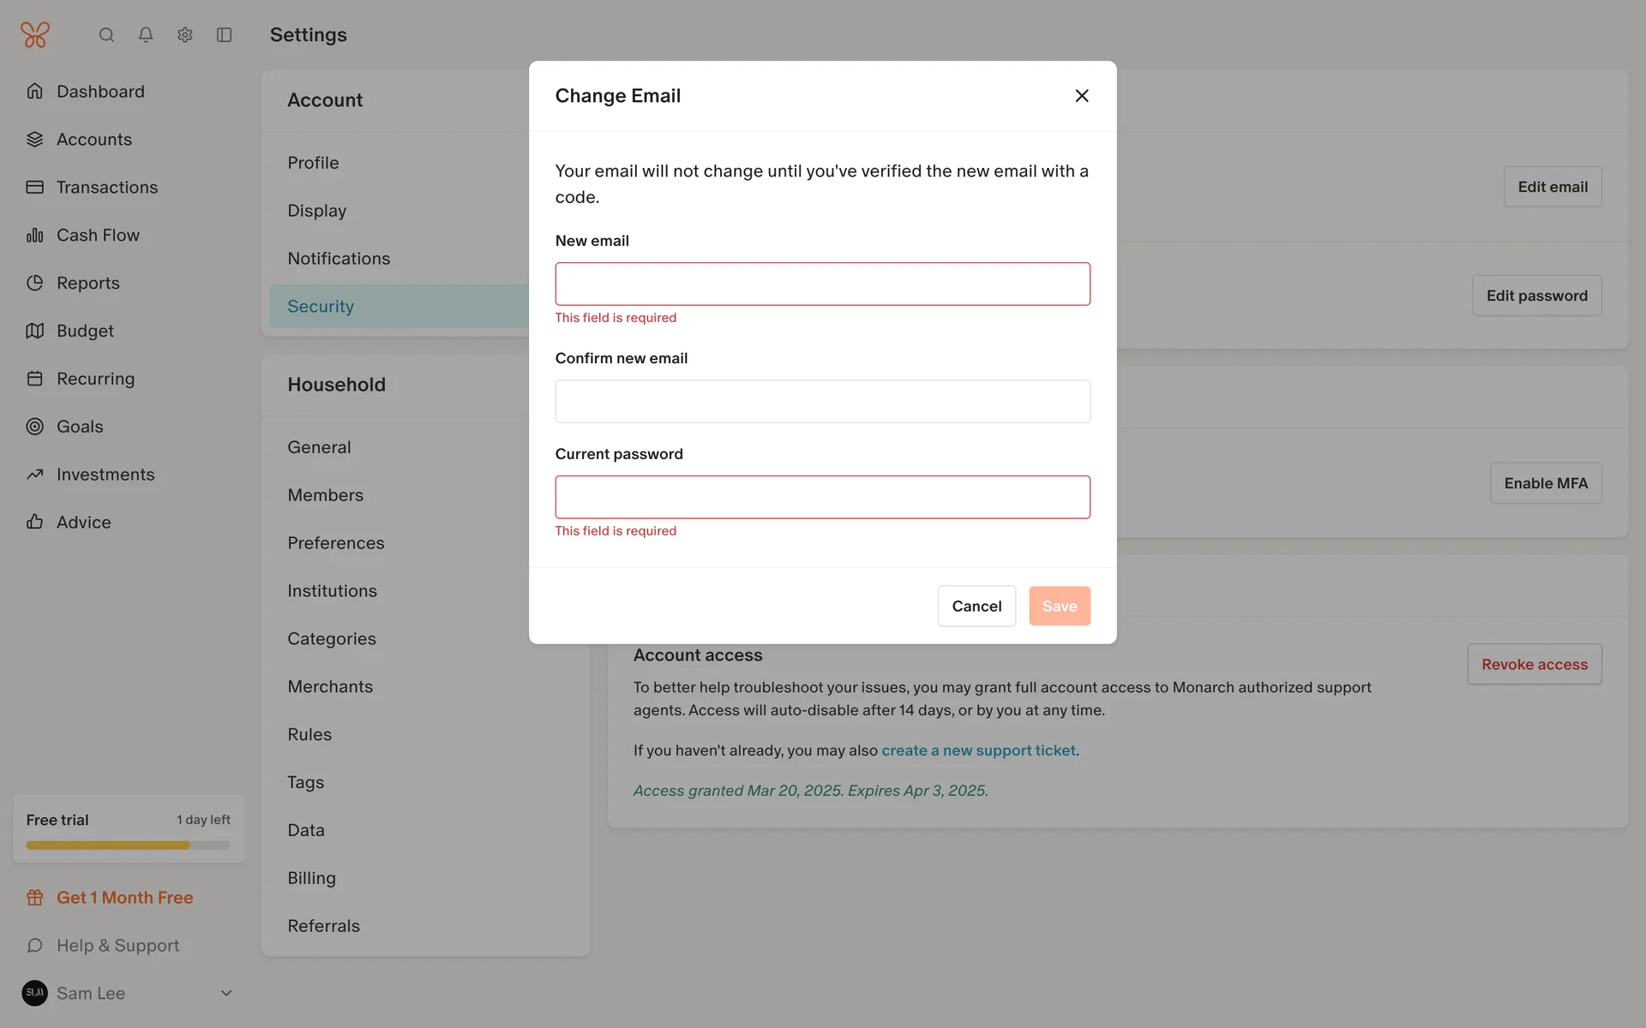
Task: Toggle the sidebar panel icon
Action: pyautogui.click(x=225, y=35)
